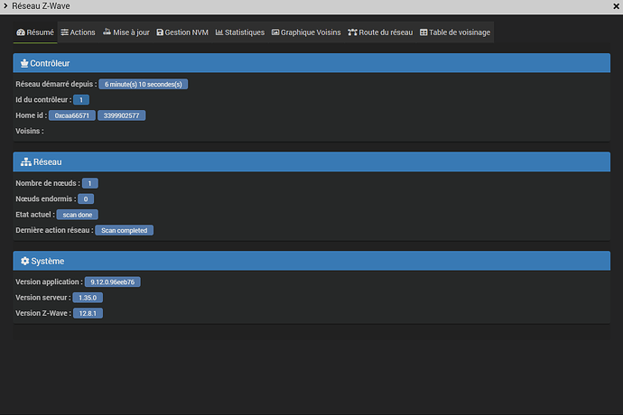Collapse the Réseau Z-Wave title chevron
This screenshot has width=623, height=415.
5,6
